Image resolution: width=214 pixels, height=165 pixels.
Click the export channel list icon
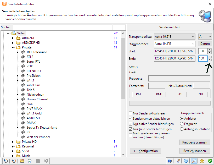coord(14,161)
